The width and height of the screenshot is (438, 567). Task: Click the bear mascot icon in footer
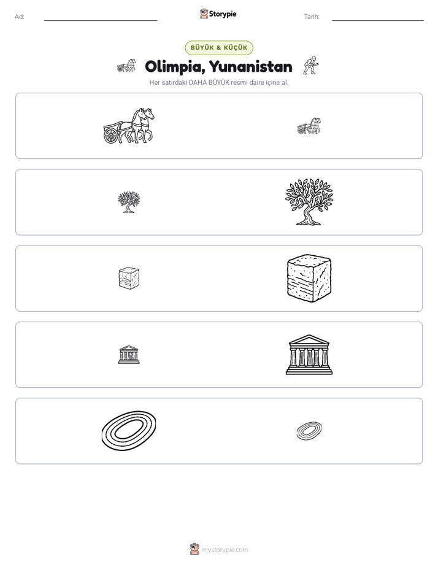coord(194,549)
